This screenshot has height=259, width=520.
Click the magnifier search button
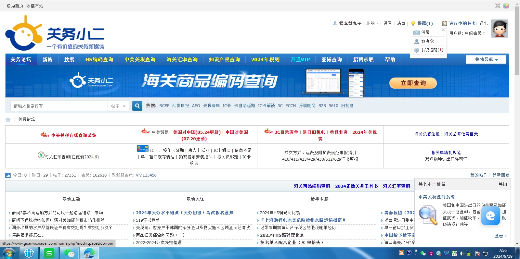[x=137, y=106]
